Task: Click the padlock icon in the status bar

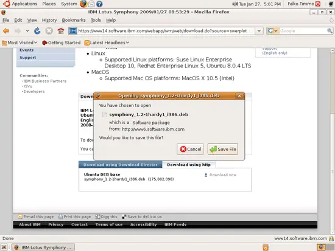Action: pyautogui.click(x=331, y=238)
